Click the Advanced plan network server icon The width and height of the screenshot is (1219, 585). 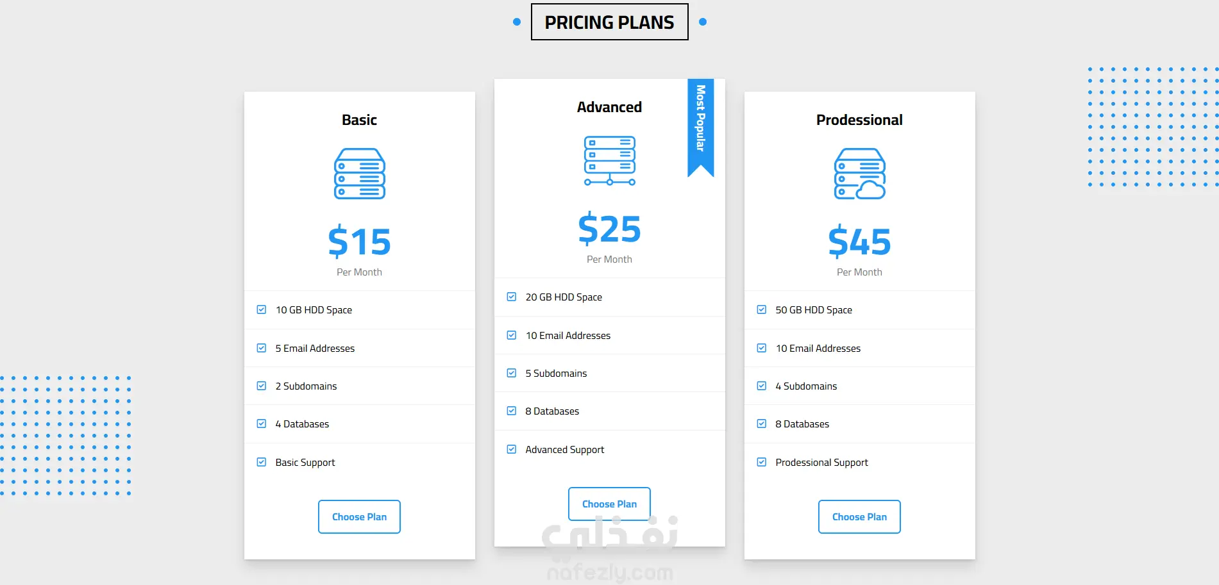pyautogui.click(x=609, y=161)
